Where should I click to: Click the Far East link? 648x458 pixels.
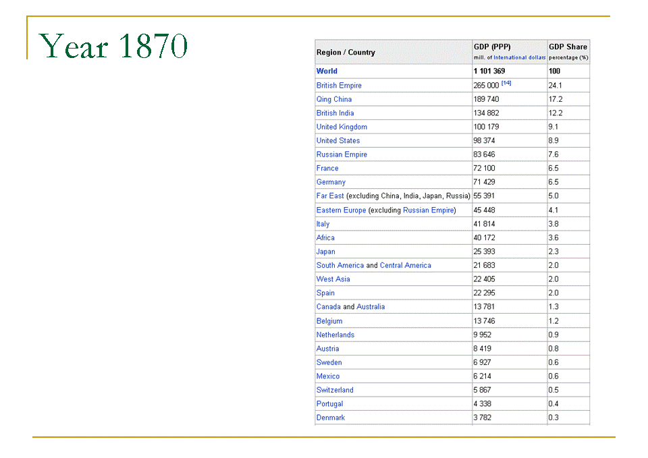point(330,196)
